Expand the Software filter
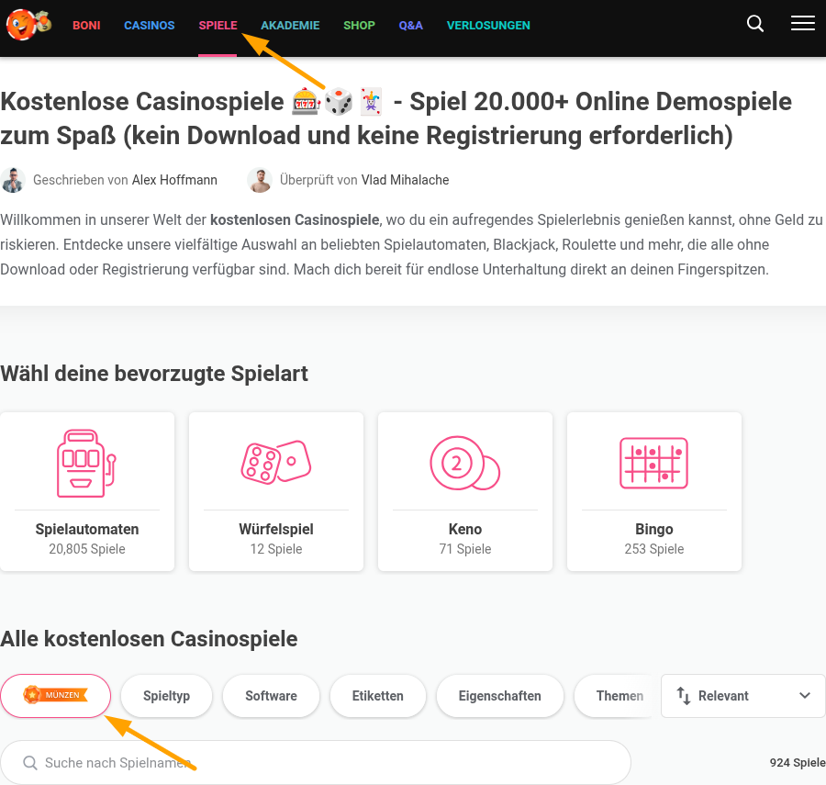 271,696
